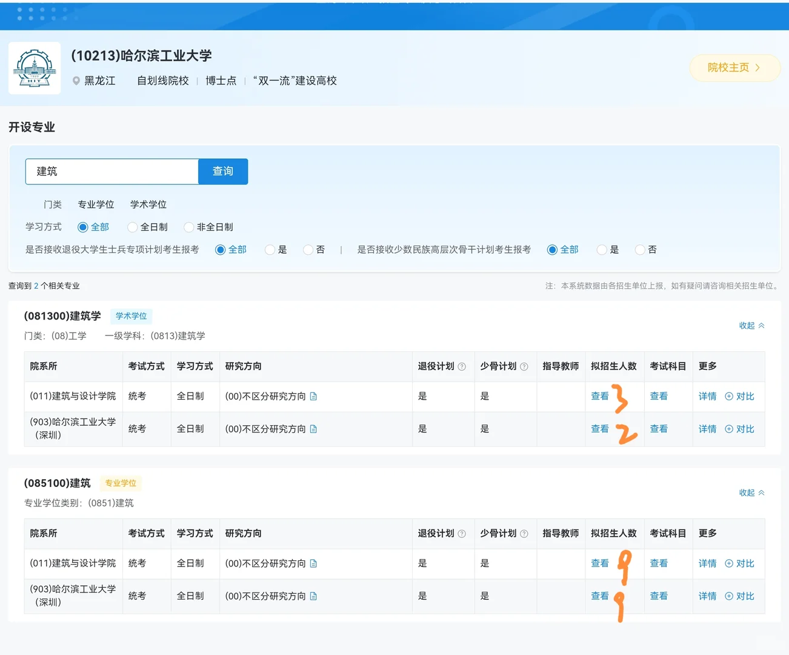Select 是 for 退役大学生士兵专项计划
Screen dimensions: 789x655
point(269,249)
